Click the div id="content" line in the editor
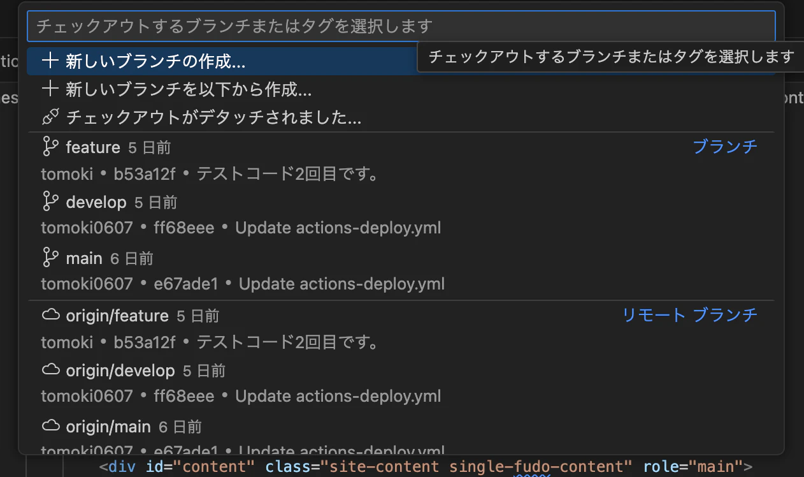Screen dimensions: 804x477 (426, 466)
